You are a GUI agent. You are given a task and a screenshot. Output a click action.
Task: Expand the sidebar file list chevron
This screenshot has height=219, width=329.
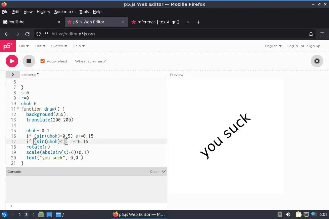(13, 74)
